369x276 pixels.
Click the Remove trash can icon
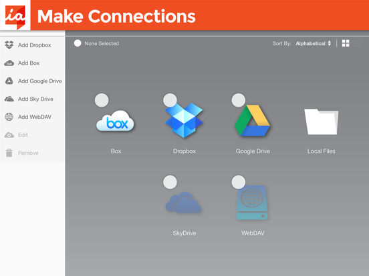point(9,153)
